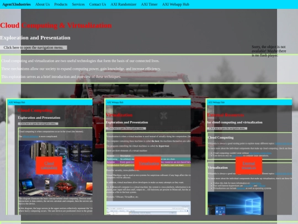Open the Products menu item
298x224 pixels.
coord(61,4)
